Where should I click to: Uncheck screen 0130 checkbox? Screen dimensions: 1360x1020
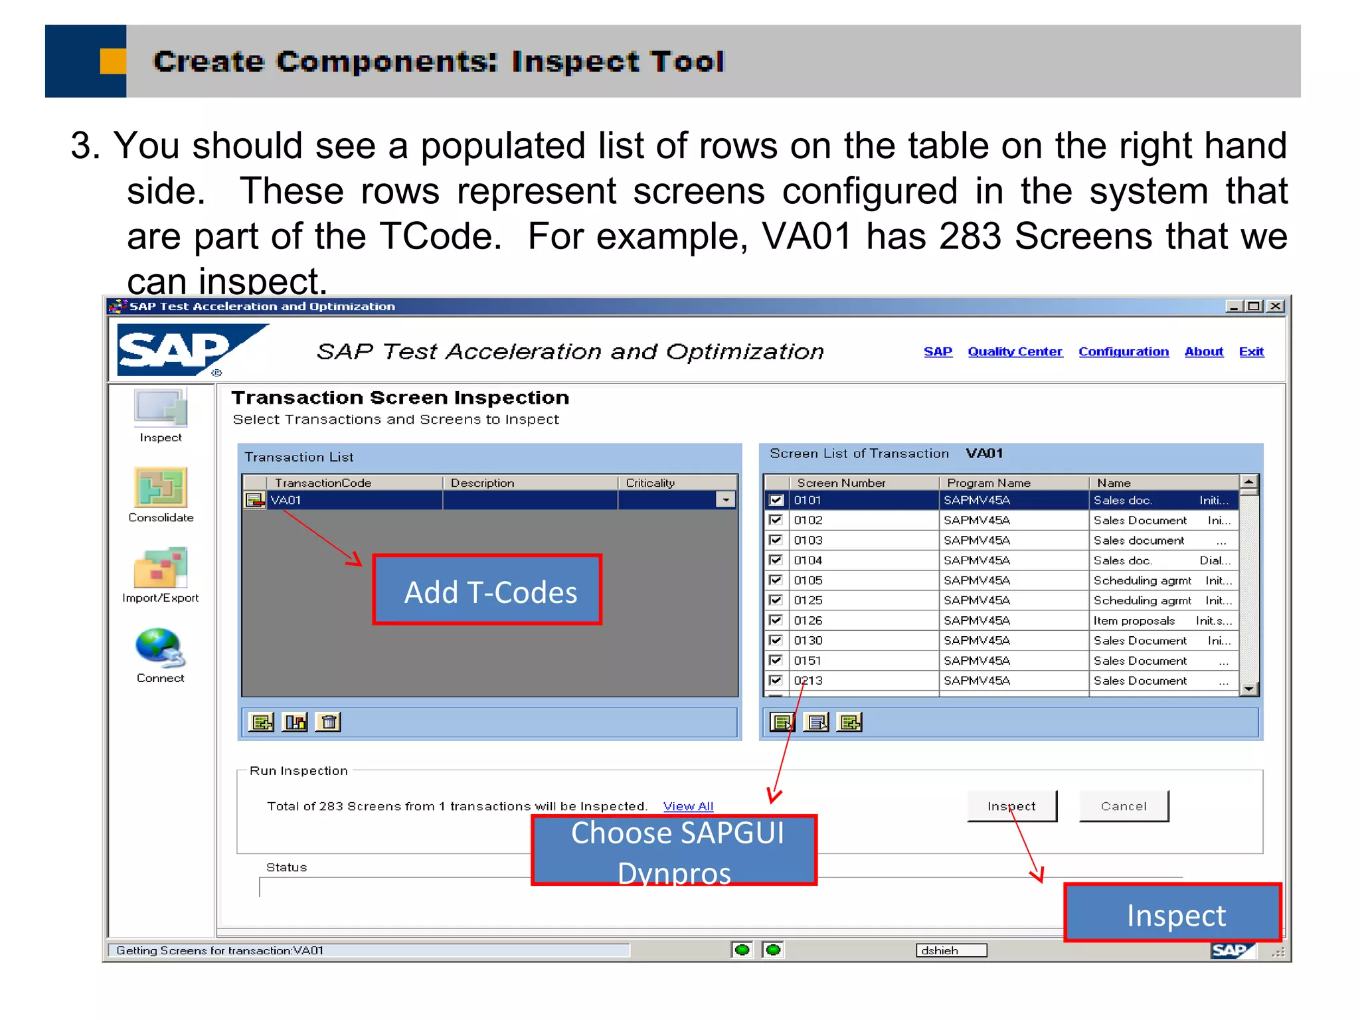tap(776, 640)
